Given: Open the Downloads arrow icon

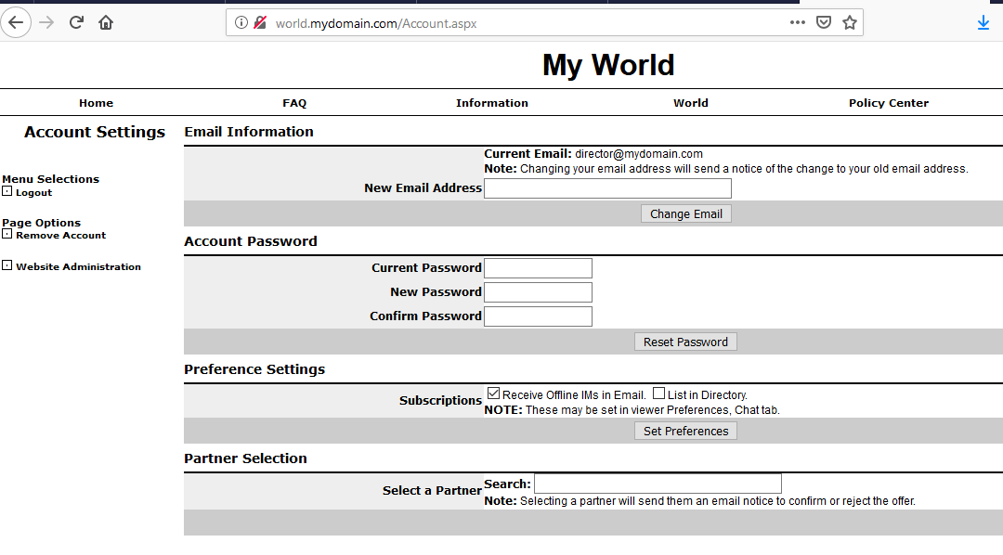Looking at the screenshot, I should coord(983,23).
